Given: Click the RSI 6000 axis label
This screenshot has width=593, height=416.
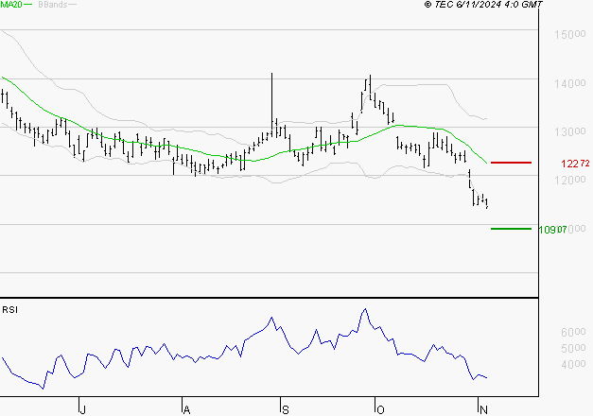Looking at the screenshot, I should point(573,332).
